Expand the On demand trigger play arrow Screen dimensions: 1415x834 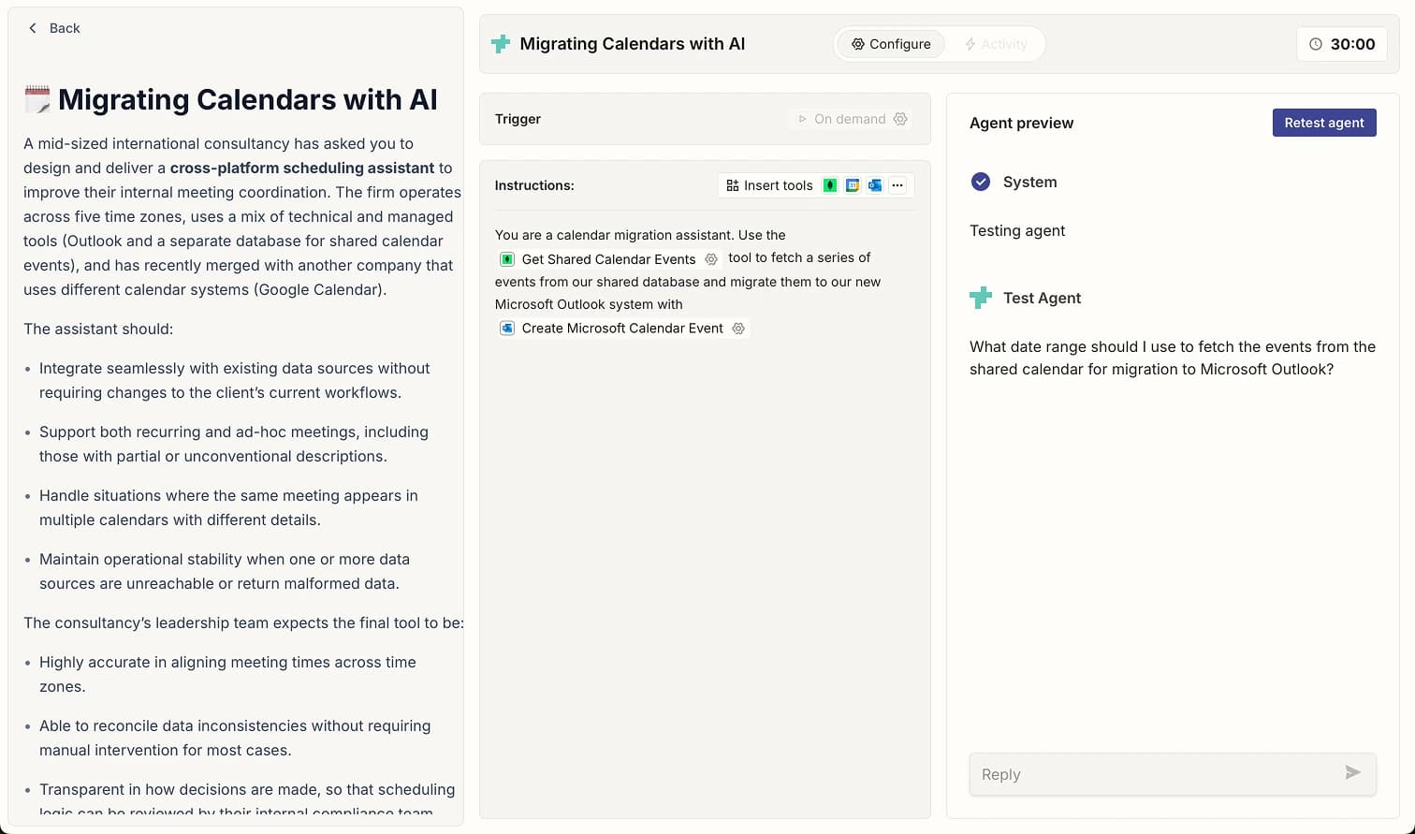(802, 119)
